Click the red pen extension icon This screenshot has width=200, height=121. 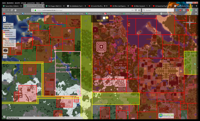(x=188, y=10)
